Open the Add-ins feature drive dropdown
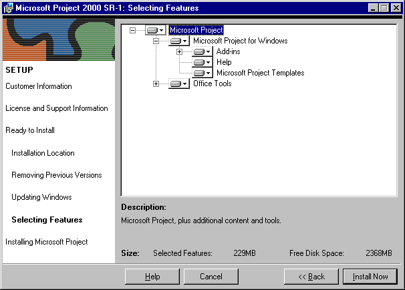 (x=202, y=51)
